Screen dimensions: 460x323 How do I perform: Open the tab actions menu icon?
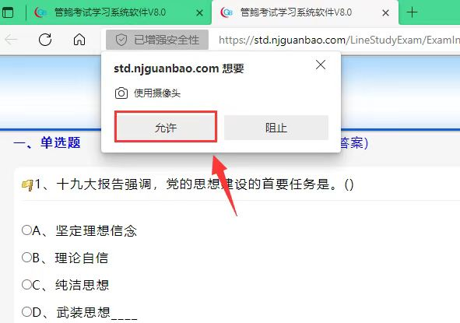pos(8,12)
